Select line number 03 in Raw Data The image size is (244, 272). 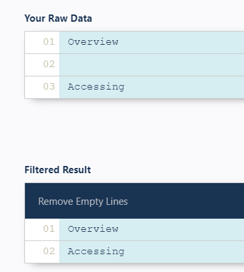(x=49, y=87)
